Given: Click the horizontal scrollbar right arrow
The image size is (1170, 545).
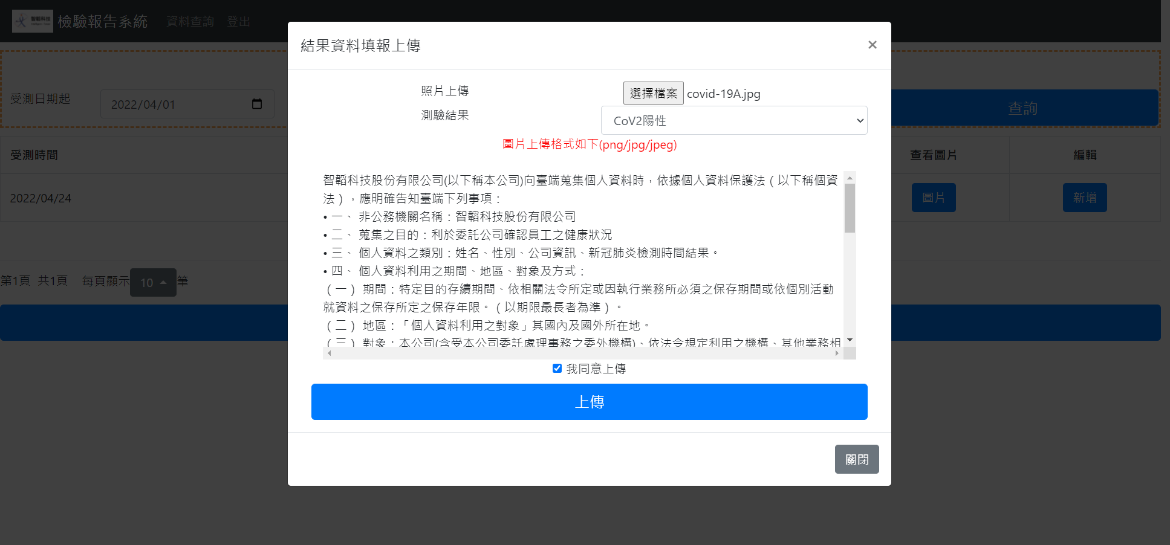Looking at the screenshot, I should point(837,353).
